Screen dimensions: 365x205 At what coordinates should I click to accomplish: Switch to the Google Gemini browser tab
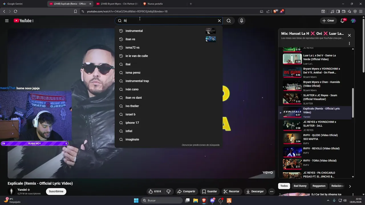click(x=23, y=4)
